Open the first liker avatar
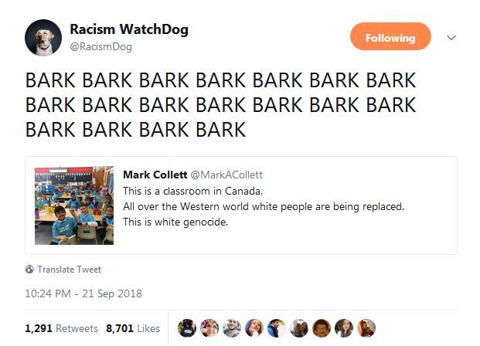480x346 pixels. coord(187,328)
